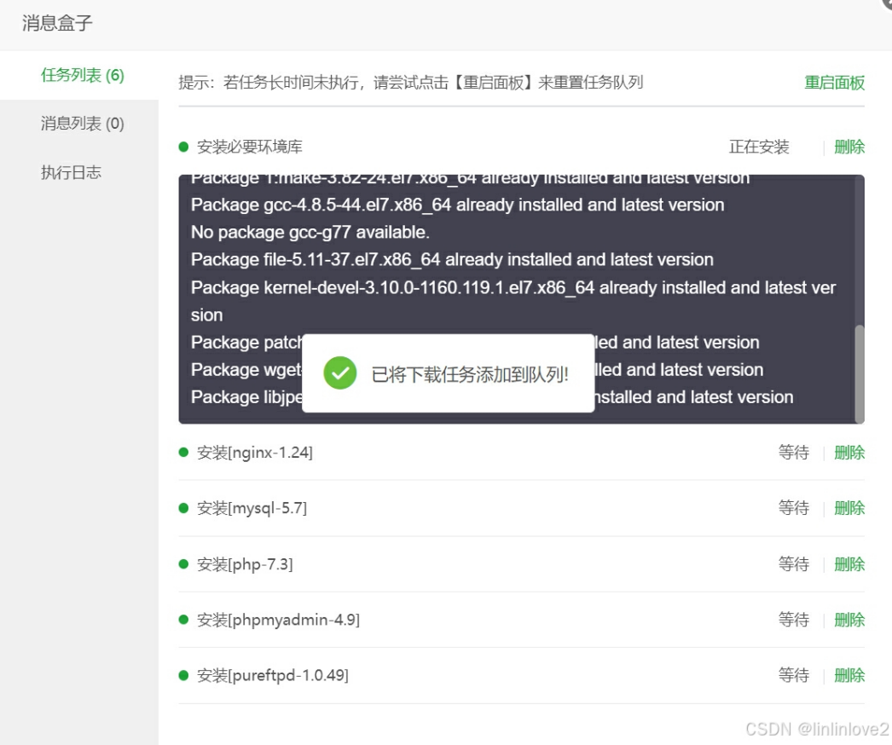The height and width of the screenshot is (745, 892).
Task: Click the green dot beside 安装必要环境库
Action: click(x=183, y=147)
